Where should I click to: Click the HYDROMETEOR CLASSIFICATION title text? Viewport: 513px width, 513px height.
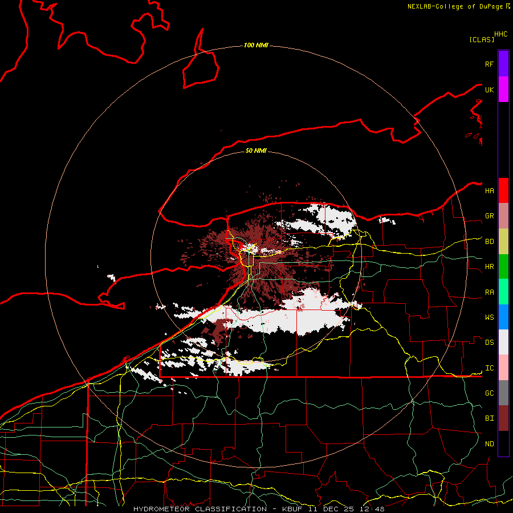click(200, 509)
